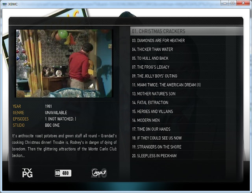Viewport: 252px width, 193px height.
Task: Click the SD 480 resolution badge
Action: point(63,173)
